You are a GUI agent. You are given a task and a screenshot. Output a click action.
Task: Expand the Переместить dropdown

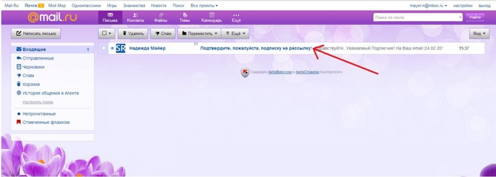[x=199, y=33]
